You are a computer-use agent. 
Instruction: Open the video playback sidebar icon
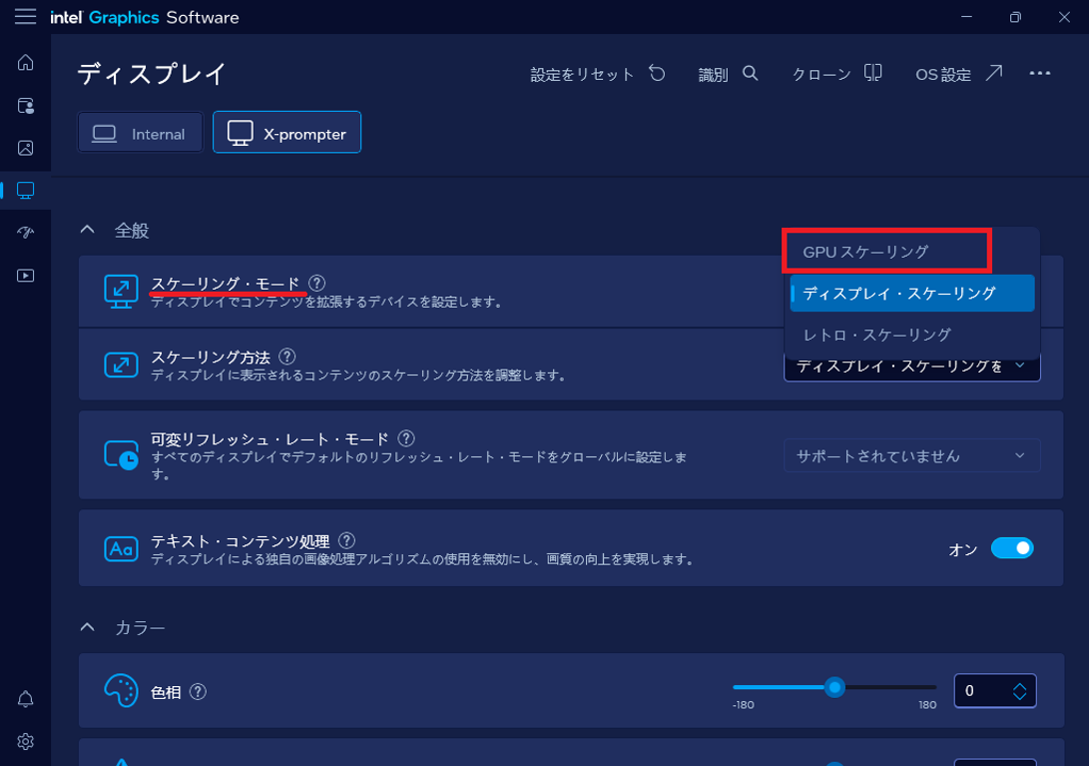click(x=26, y=276)
